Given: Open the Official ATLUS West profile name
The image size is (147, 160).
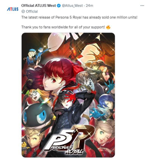Looking at the screenshot, I should tap(38, 5).
